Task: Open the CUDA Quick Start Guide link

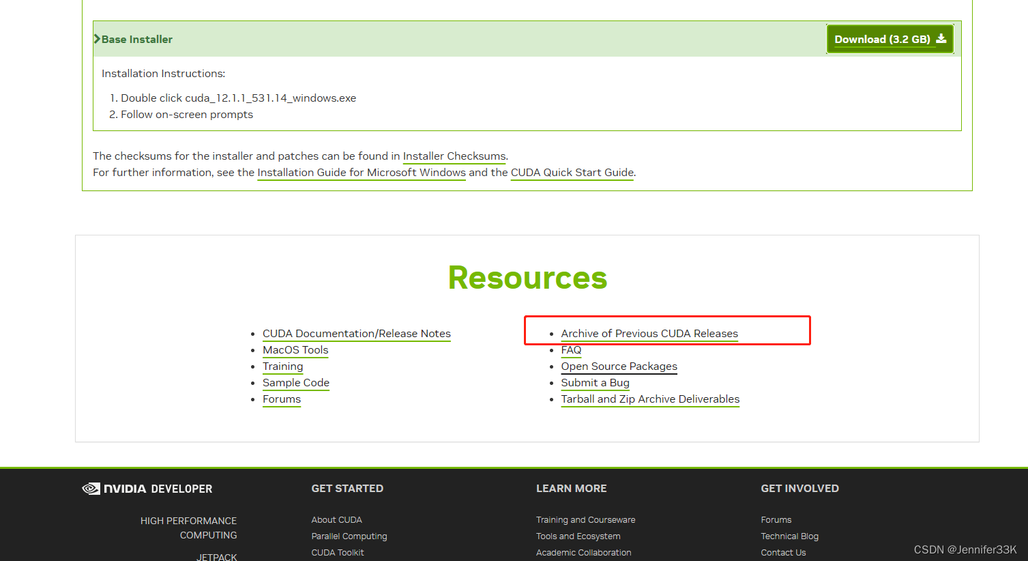Action: coord(572,173)
